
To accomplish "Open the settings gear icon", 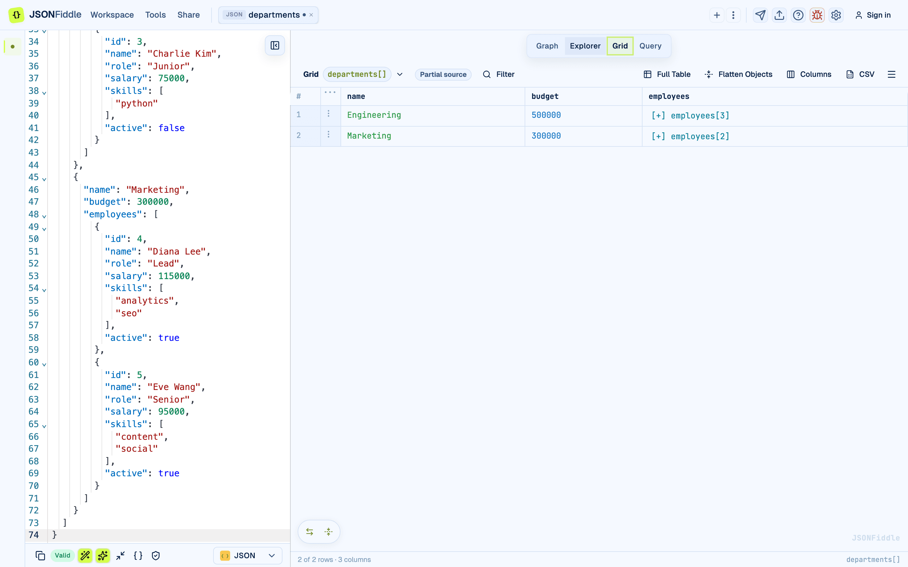I will point(836,15).
